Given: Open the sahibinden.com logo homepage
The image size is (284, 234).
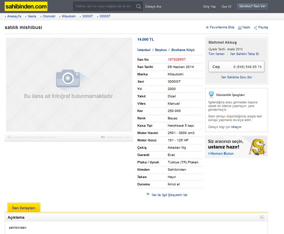Looking at the screenshot, I should point(26,7).
